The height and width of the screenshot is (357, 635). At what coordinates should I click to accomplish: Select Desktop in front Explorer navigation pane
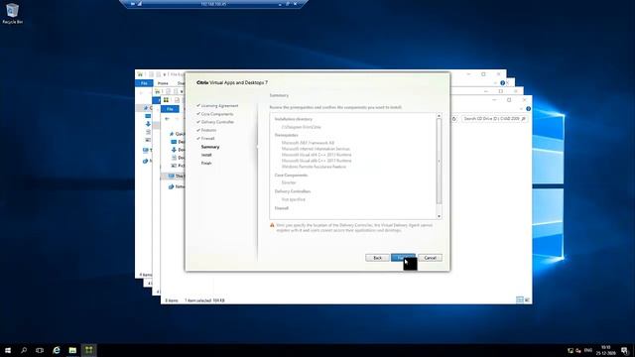coord(178,142)
